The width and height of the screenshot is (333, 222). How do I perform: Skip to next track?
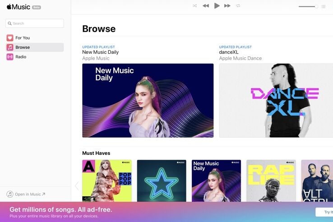click(x=227, y=6)
